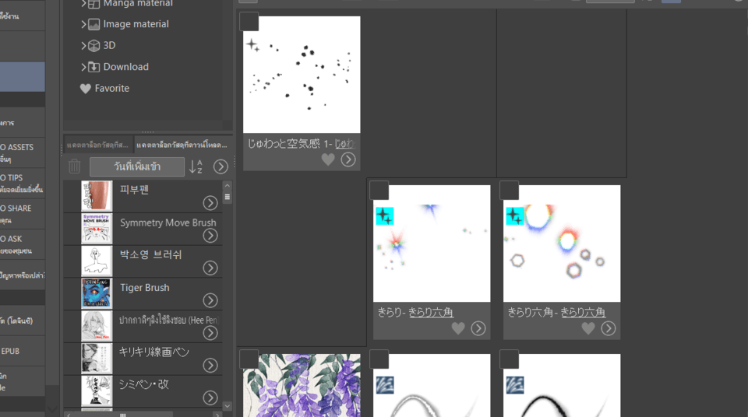
Task: Open details arrow for 박소영 브러쉬
Action: (x=210, y=268)
